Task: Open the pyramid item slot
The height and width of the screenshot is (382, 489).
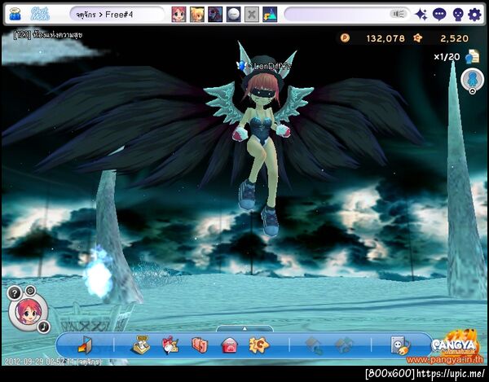Action: point(270,15)
